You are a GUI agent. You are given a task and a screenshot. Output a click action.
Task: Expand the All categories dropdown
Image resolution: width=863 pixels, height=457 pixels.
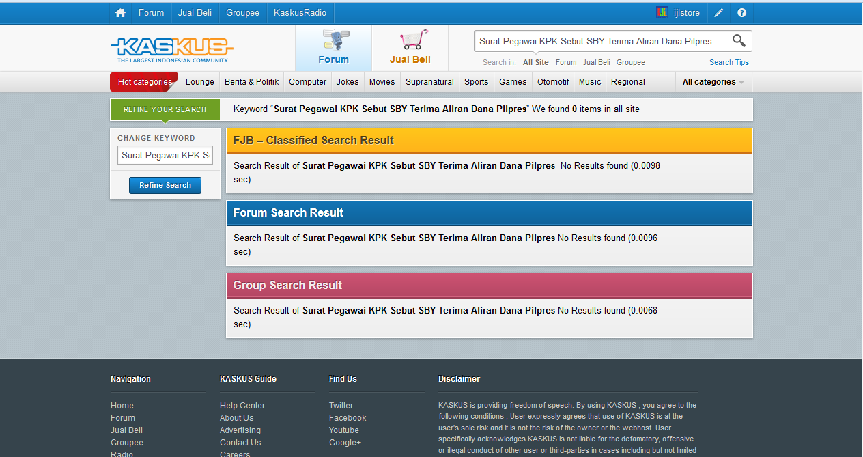[x=713, y=82]
